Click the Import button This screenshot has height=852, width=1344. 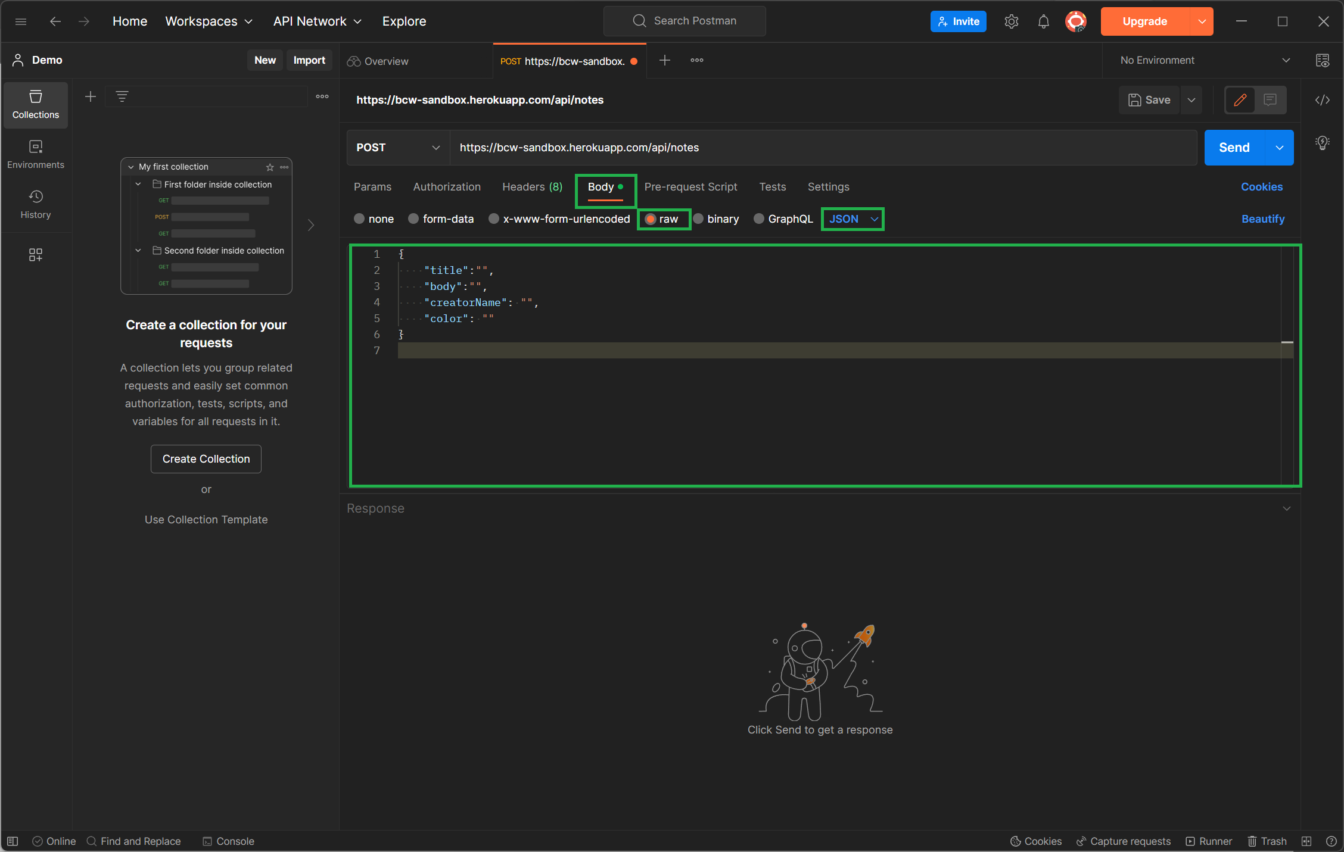click(x=309, y=60)
